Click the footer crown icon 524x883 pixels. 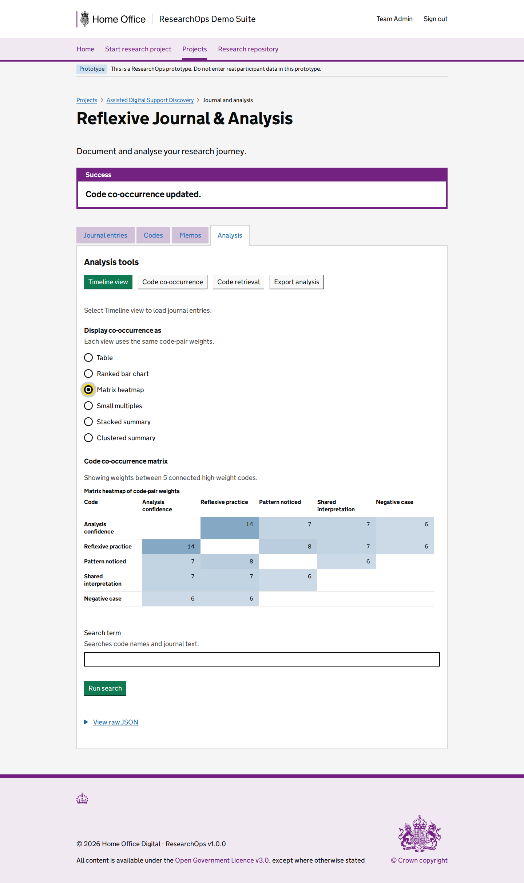tap(82, 798)
